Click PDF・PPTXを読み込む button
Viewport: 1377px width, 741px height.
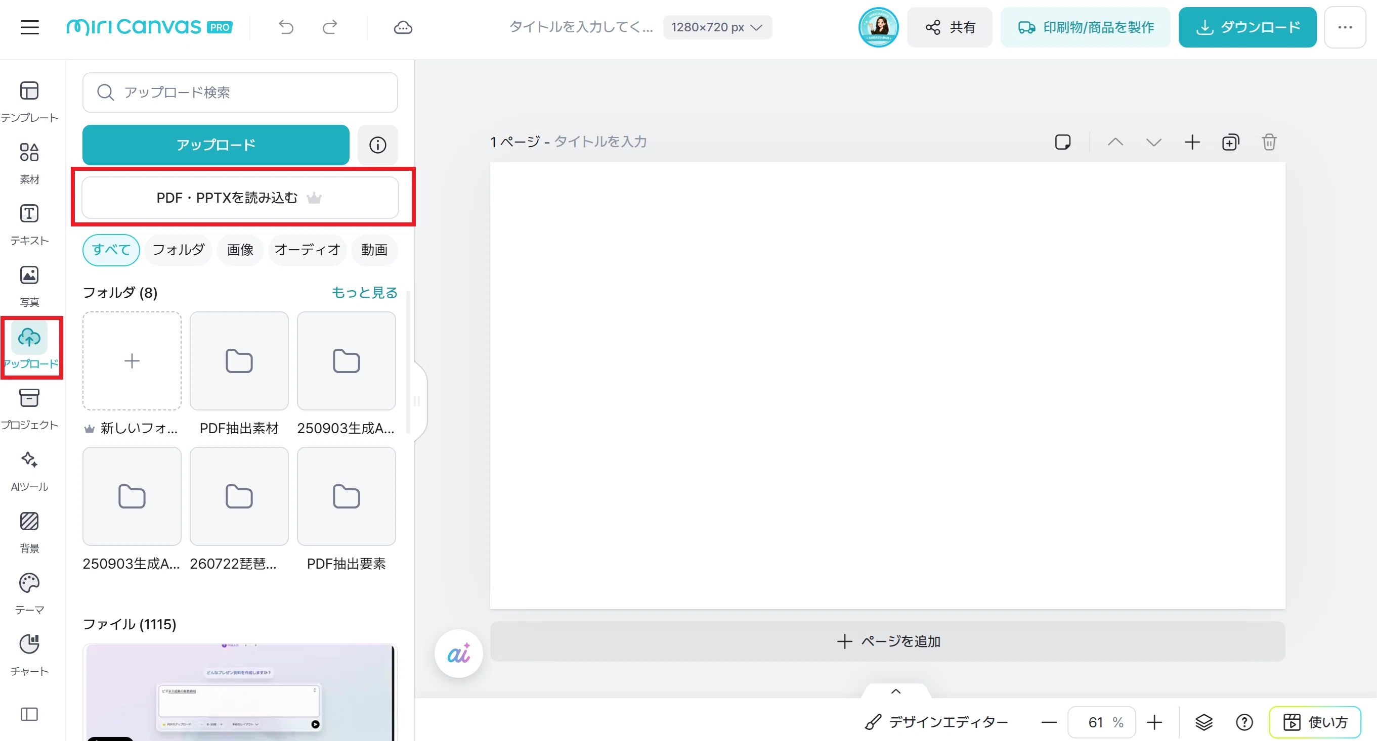(x=240, y=198)
